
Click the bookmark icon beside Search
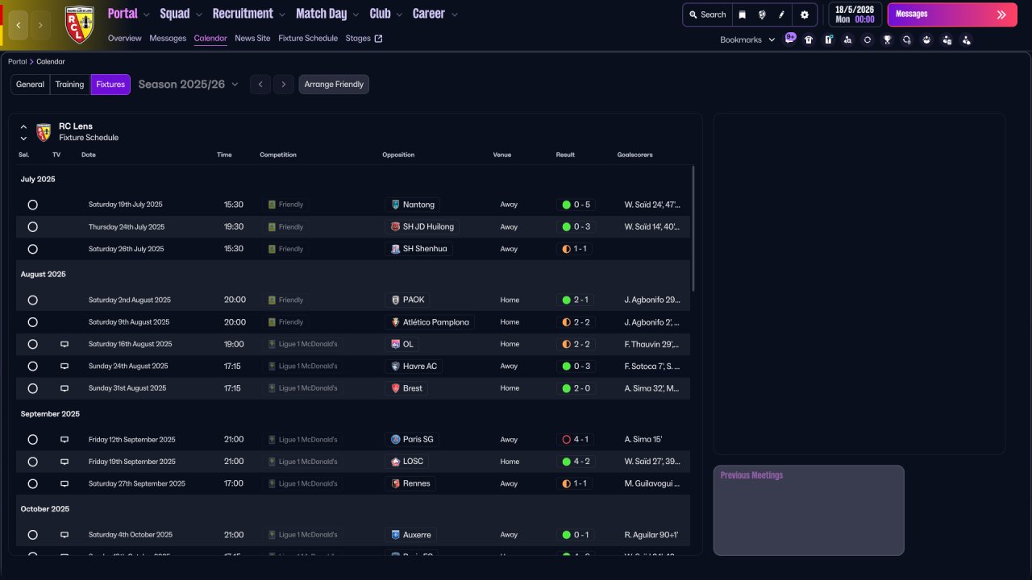[x=743, y=14]
